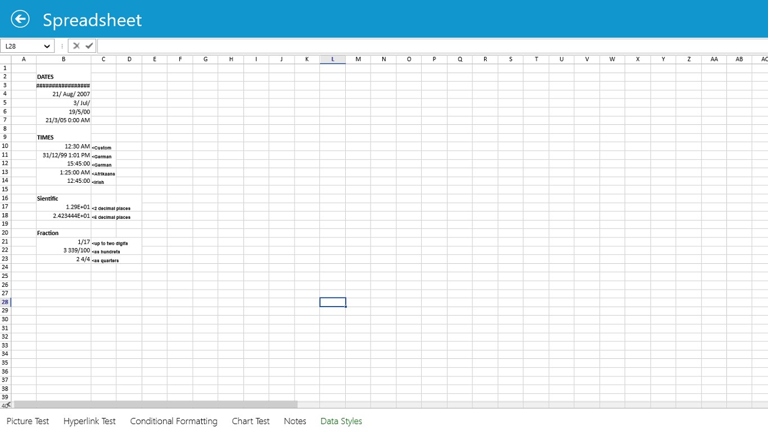
Task: Select the cell with 12:45:00
Action: coord(64,181)
